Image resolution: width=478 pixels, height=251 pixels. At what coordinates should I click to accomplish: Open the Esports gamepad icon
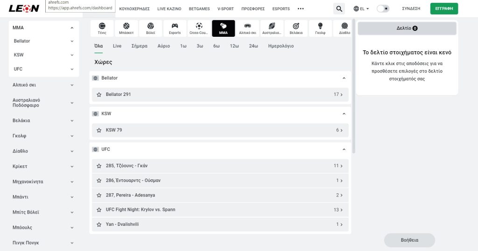click(175, 28)
